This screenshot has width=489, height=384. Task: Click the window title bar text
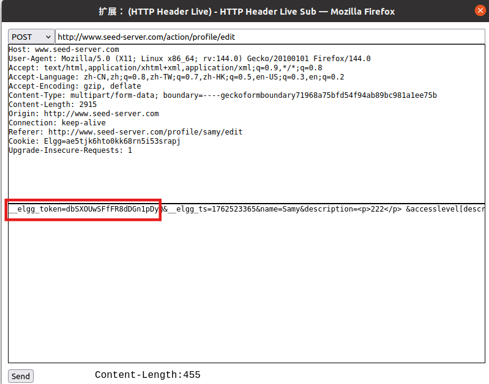(247, 12)
